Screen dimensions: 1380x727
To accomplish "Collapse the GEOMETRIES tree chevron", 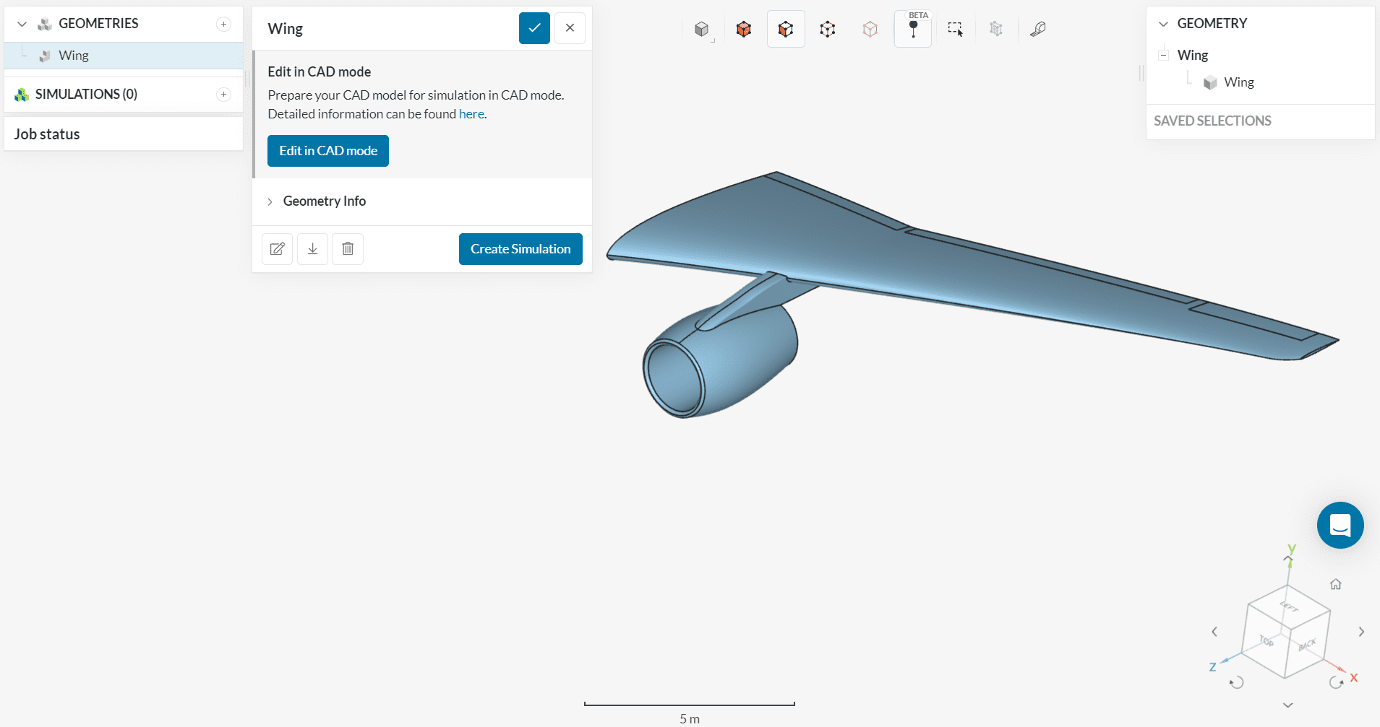I will point(22,24).
